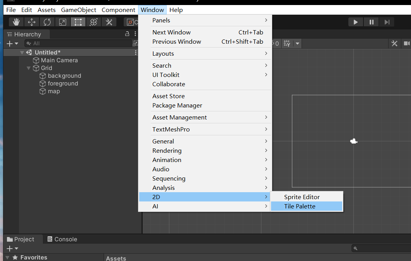
Task: Pause the game playback
Action: tap(372, 22)
